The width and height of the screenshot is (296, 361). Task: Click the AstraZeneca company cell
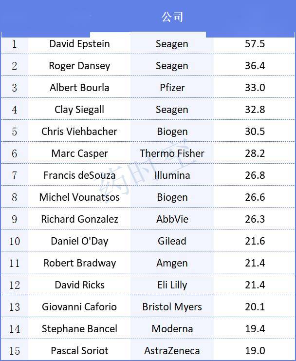pos(172,351)
